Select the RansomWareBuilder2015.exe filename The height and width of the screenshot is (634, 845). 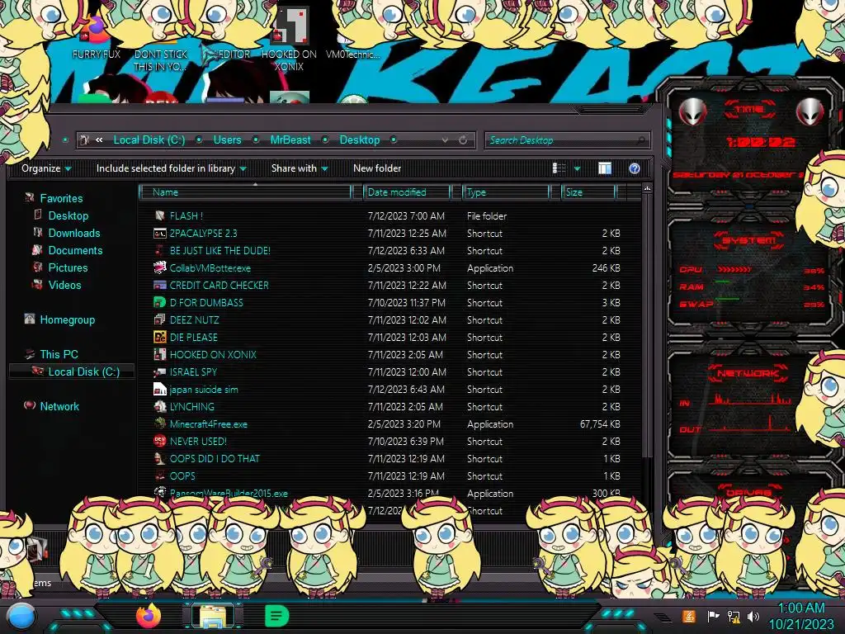[229, 494]
